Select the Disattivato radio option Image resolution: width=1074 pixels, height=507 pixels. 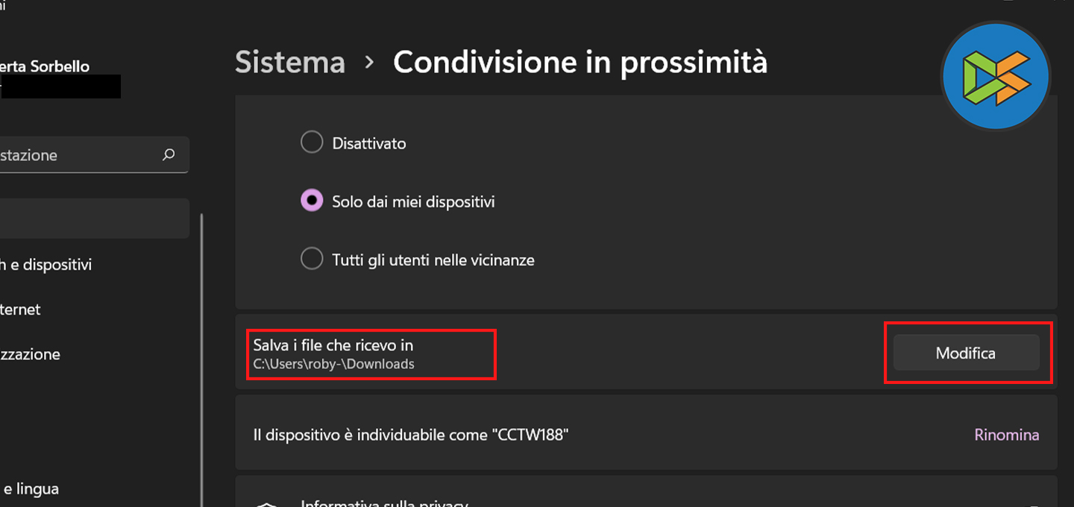(x=312, y=142)
